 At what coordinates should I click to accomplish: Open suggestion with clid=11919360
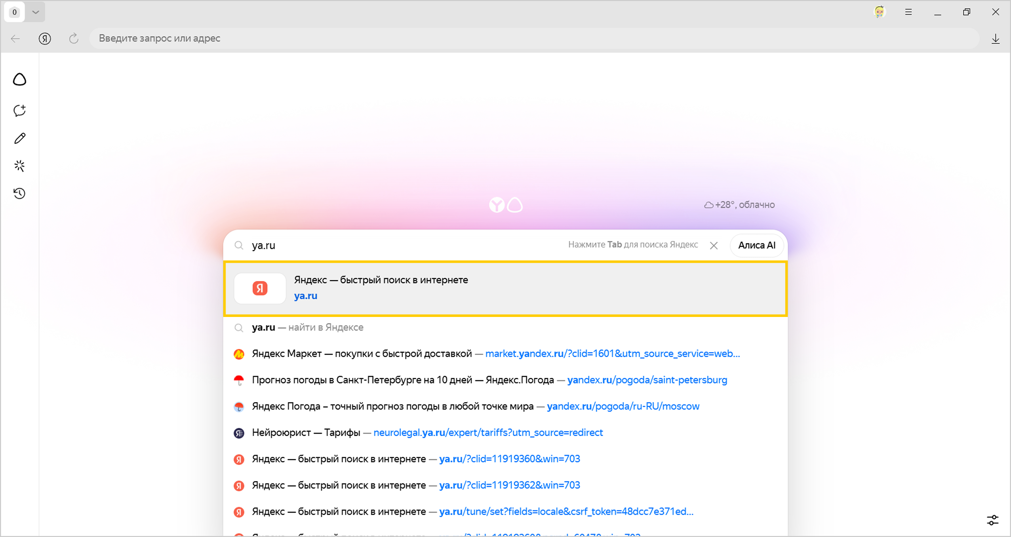[506, 459]
